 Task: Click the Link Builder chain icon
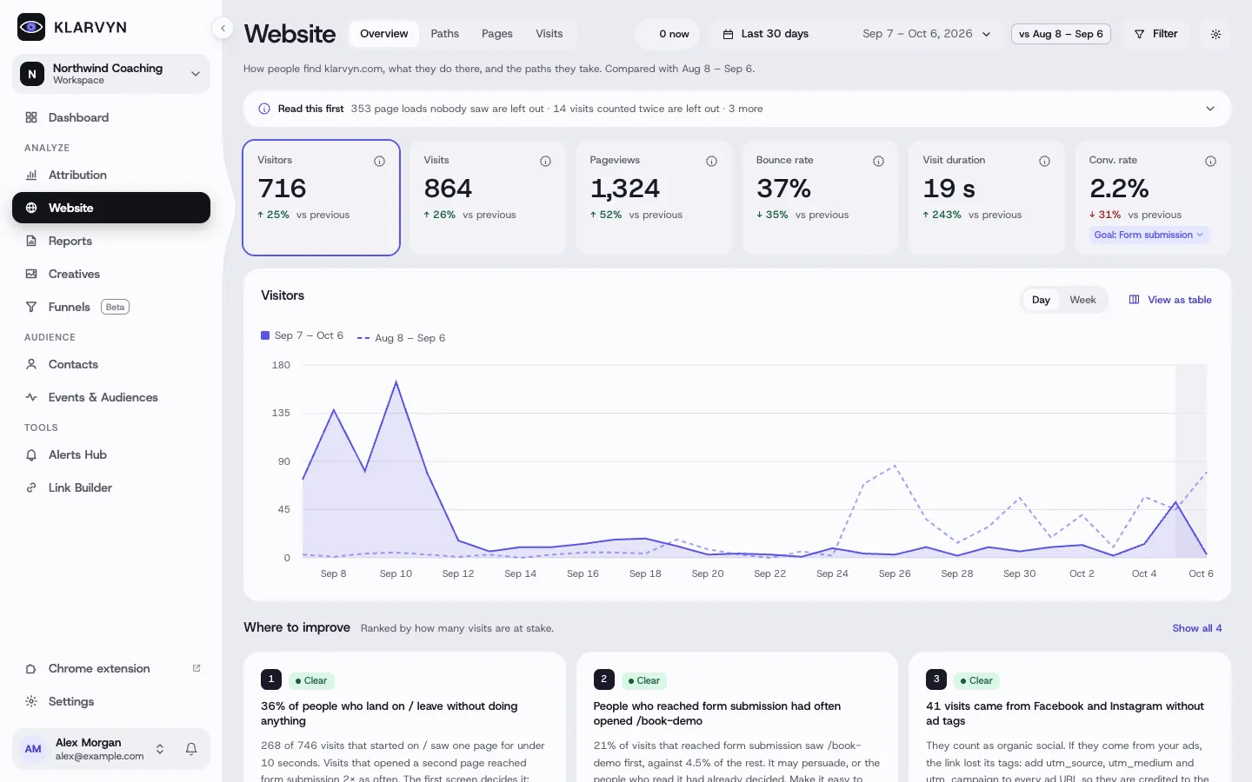click(x=31, y=487)
